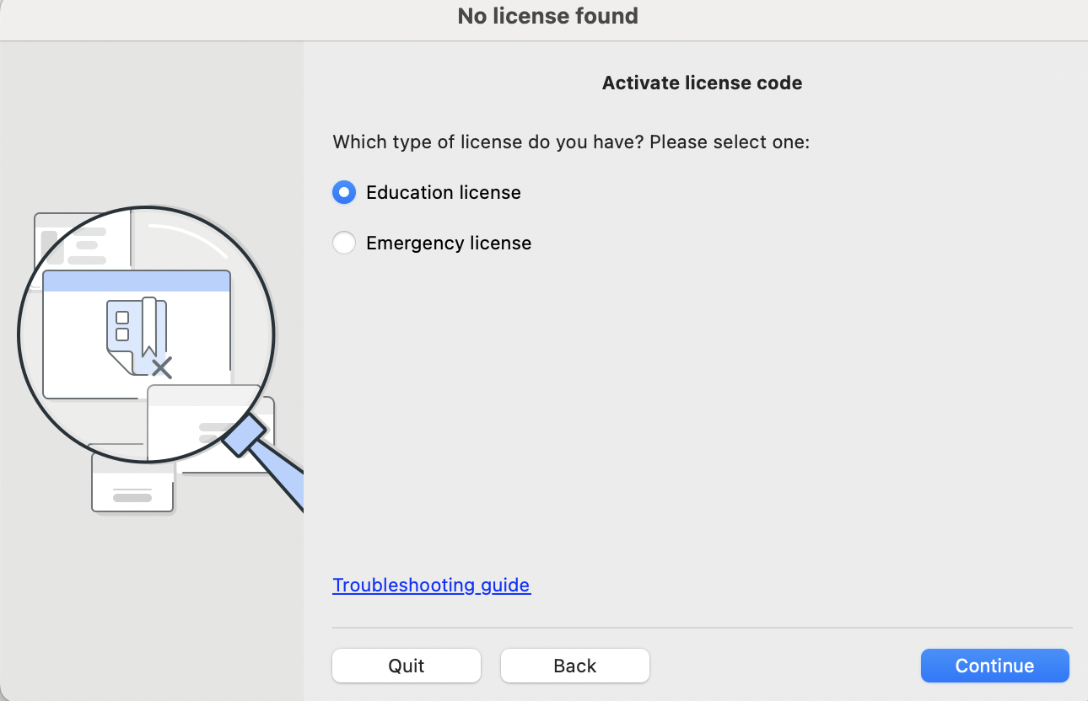Click the "Activate license code" heading
Screen dimensions: 1088x701
click(x=702, y=83)
